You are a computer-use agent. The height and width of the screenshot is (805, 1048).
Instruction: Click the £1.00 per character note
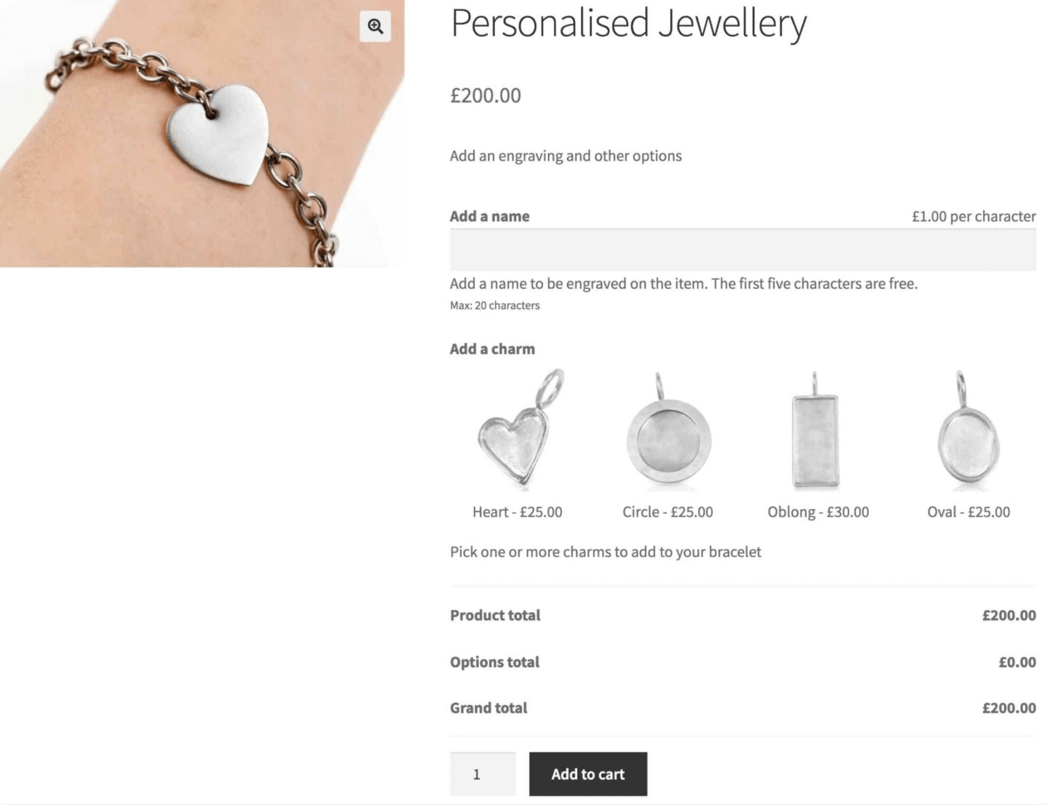tap(973, 216)
